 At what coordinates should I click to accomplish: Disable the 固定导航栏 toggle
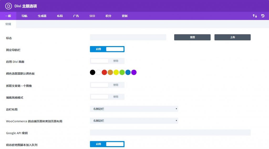click(x=107, y=49)
